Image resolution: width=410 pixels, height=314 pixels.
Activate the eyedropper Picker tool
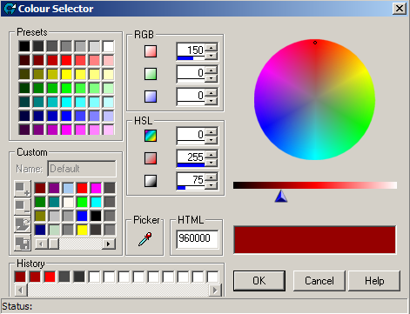pyautogui.click(x=145, y=238)
